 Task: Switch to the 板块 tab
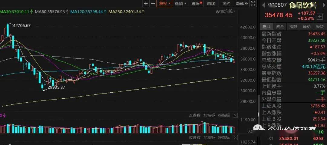click(x=320, y=27)
